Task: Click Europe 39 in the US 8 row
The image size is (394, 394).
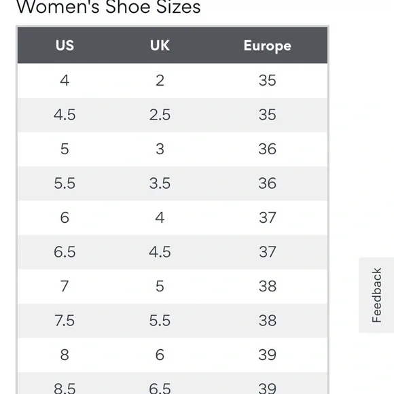Action: pyautogui.click(x=268, y=355)
